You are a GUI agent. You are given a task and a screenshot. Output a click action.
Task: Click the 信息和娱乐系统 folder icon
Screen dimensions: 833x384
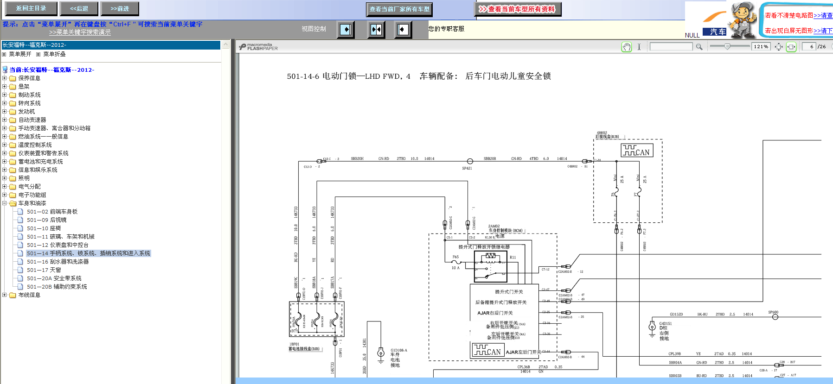13,170
